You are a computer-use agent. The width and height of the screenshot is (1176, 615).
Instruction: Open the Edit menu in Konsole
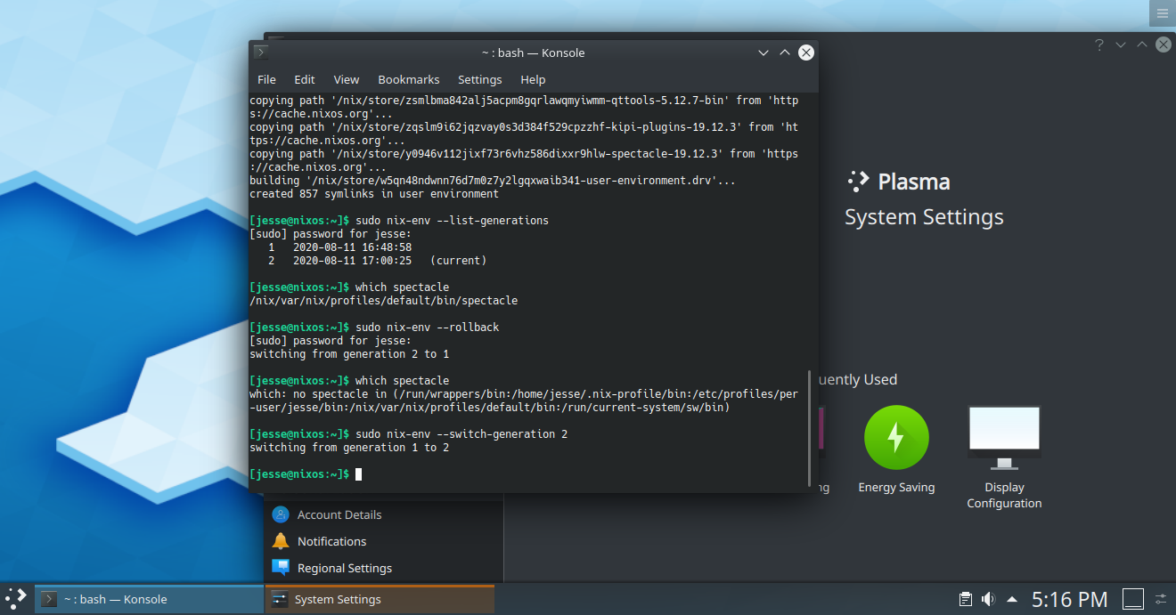pyautogui.click(x=305, y=79)
